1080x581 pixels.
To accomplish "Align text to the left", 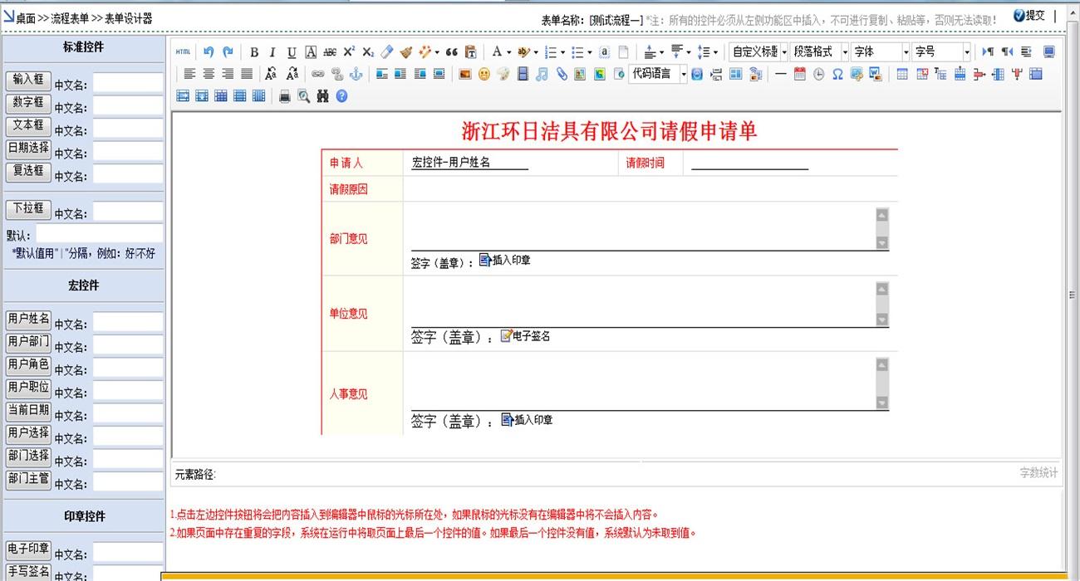I will click(x=189, y=74).
